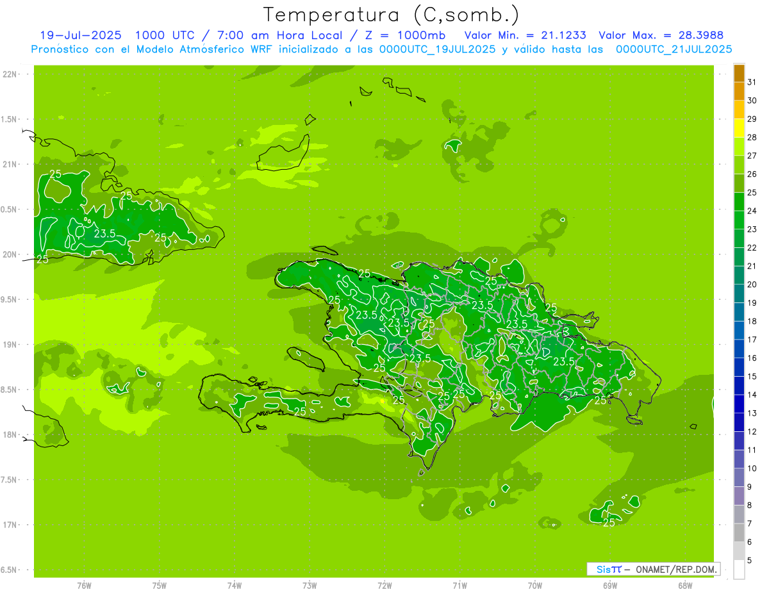769x594 pixels.
Task: Click the 1.5N latitude axis label
Action: coord(9,120)
